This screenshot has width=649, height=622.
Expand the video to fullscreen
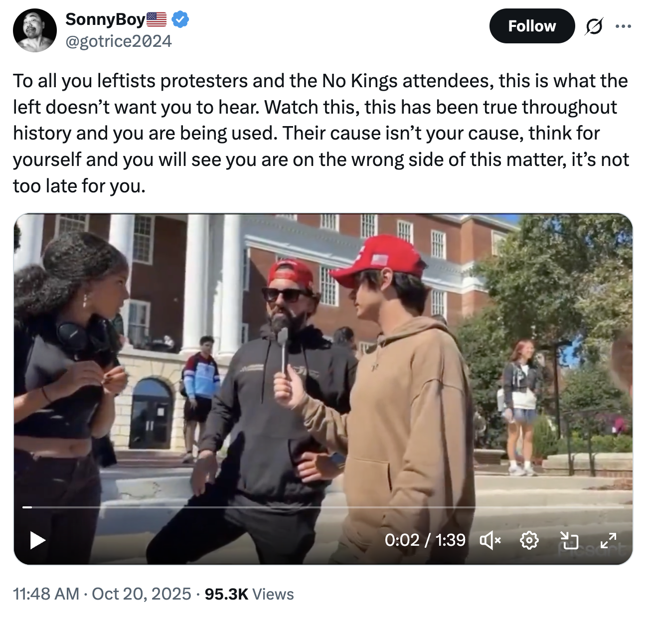(608, 540)
